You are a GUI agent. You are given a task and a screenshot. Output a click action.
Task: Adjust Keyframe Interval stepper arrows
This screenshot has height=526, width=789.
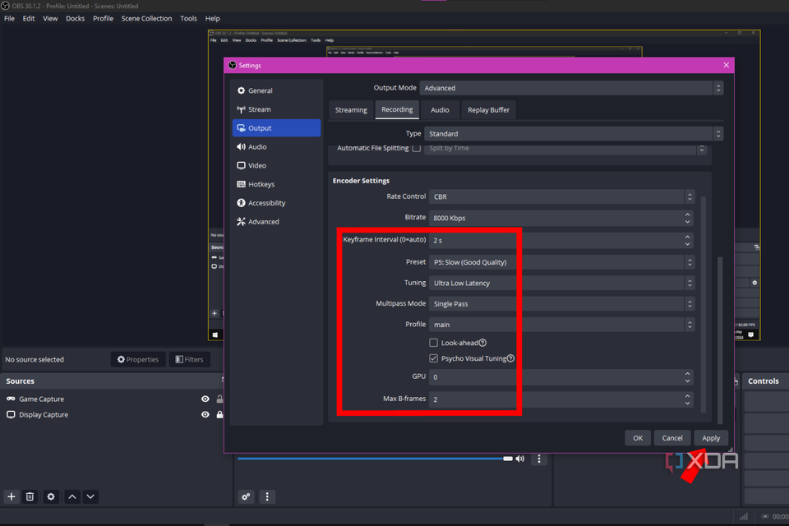(687, 240)
